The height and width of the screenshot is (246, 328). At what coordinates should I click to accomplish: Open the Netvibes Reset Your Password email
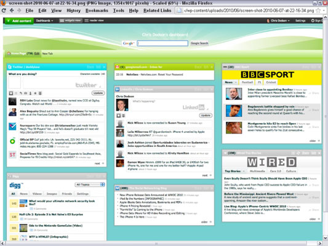(x=154, y=74)
